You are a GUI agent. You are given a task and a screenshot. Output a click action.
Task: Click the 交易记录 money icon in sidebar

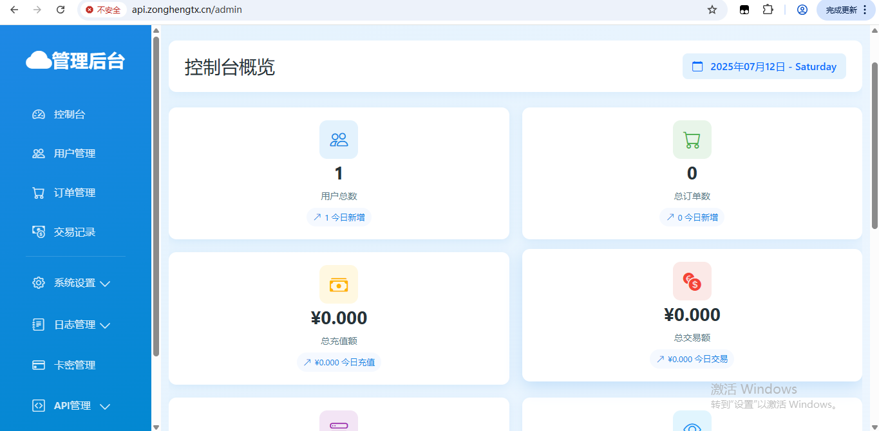pyautogui.click(x=39, y=232)
